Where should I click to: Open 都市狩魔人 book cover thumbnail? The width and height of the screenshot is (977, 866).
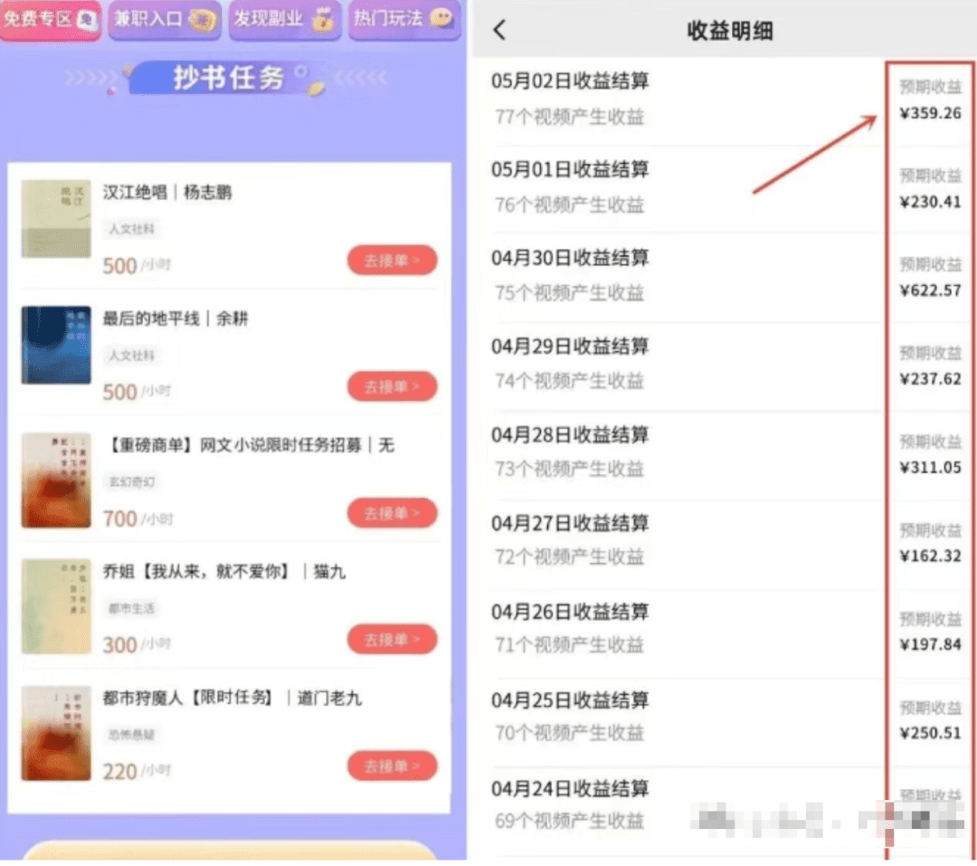pyautogui.click(x=56, y=733)
